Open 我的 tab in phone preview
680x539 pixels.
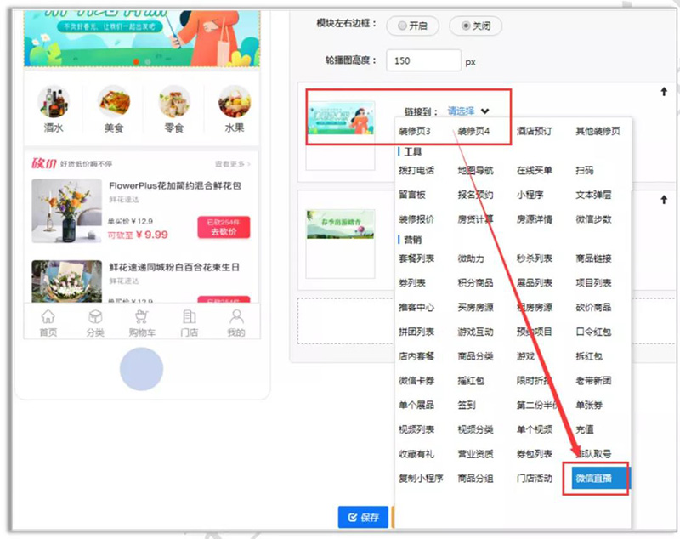click(236, 323)
